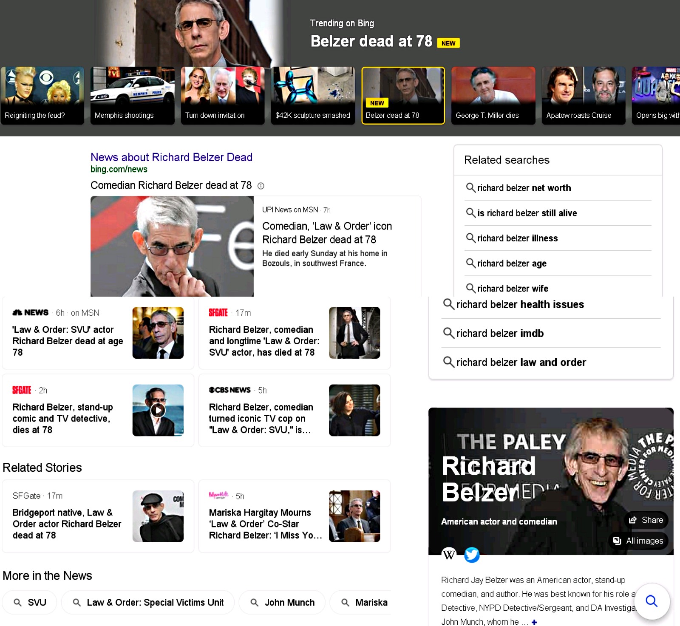680x626 pixels.
Task: Click the 'Related Stories' heading
Action: tap(42, 467)
